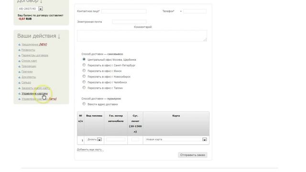
Task: Click the -0,07 RUB balance value
Action: tap(25, 19)
